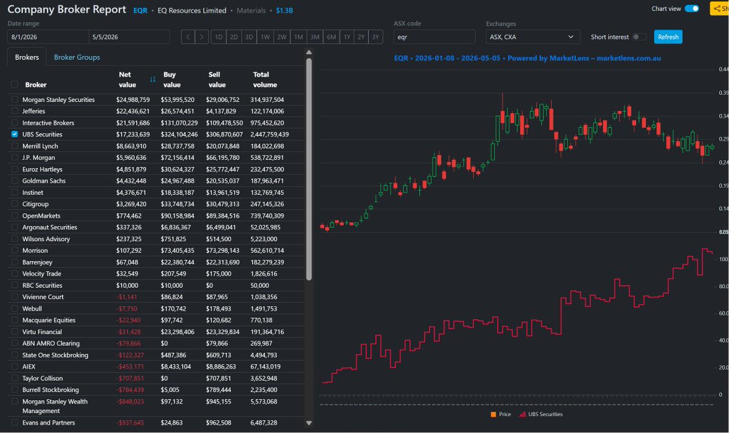Turn off the Chart view switch
This screenshot has height=433, width=729.
[x=691, y=9]
